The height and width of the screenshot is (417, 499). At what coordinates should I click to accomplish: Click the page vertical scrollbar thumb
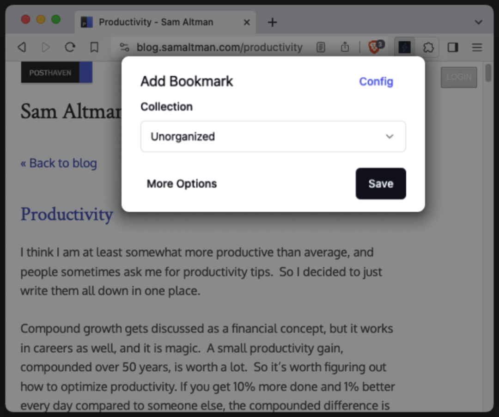click(488, 74)
